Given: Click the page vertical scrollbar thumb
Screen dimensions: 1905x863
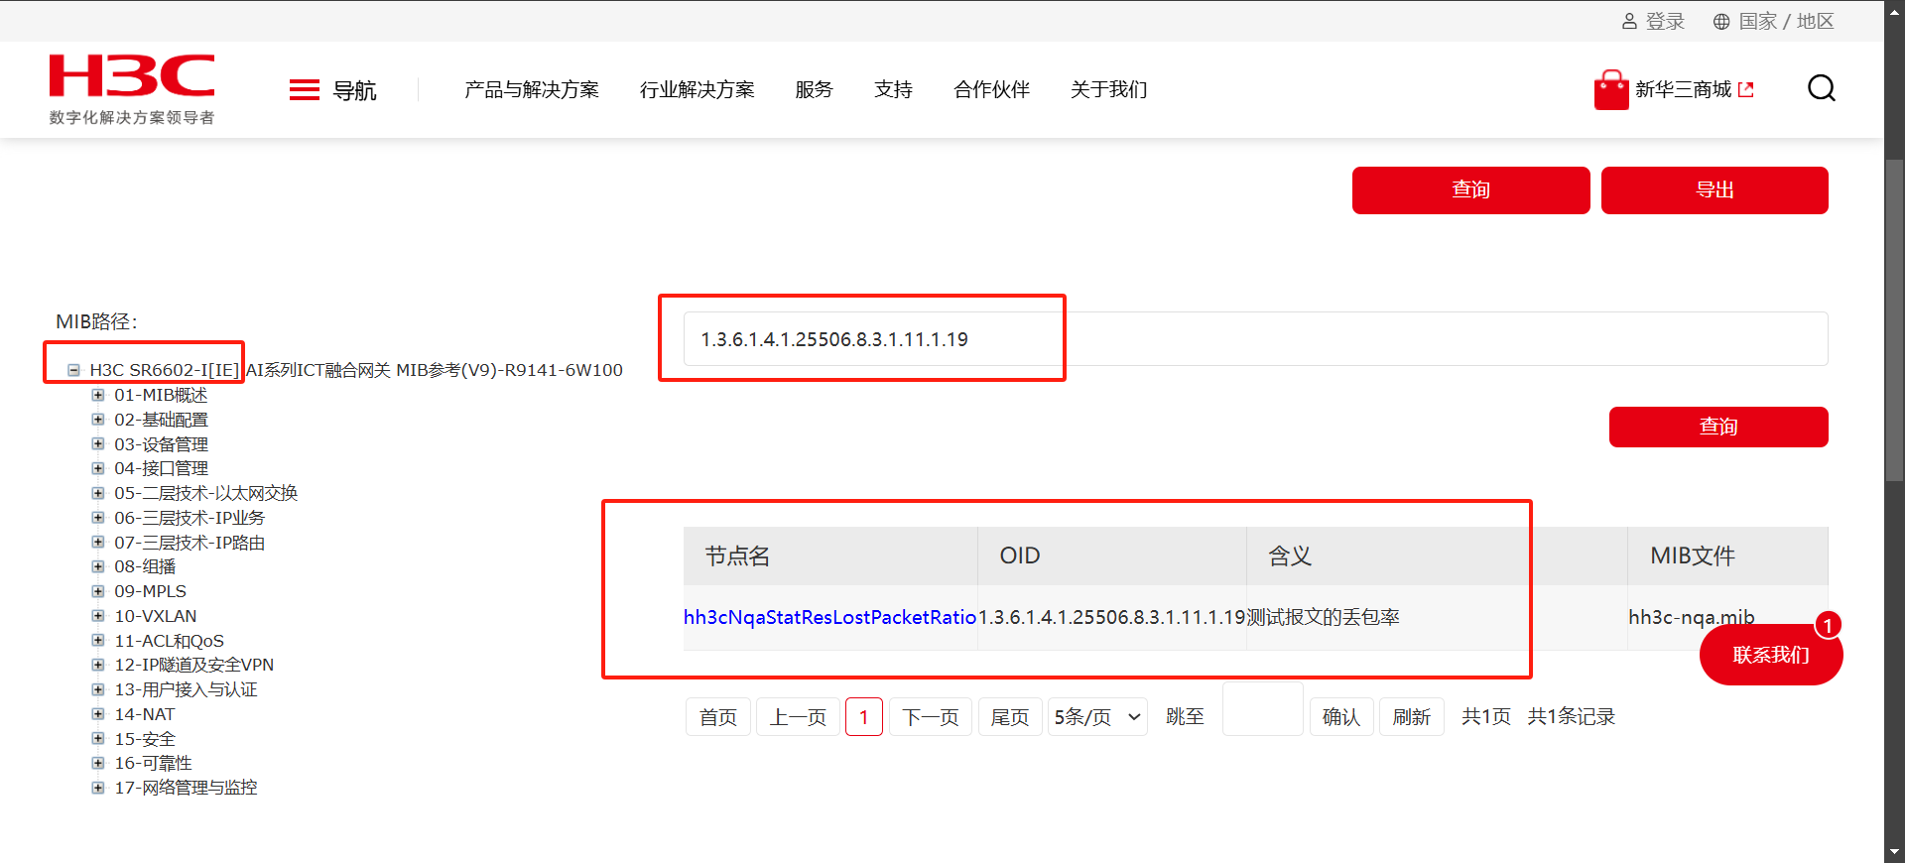Looking at the screenshot, I should [x=1895, y=319].
